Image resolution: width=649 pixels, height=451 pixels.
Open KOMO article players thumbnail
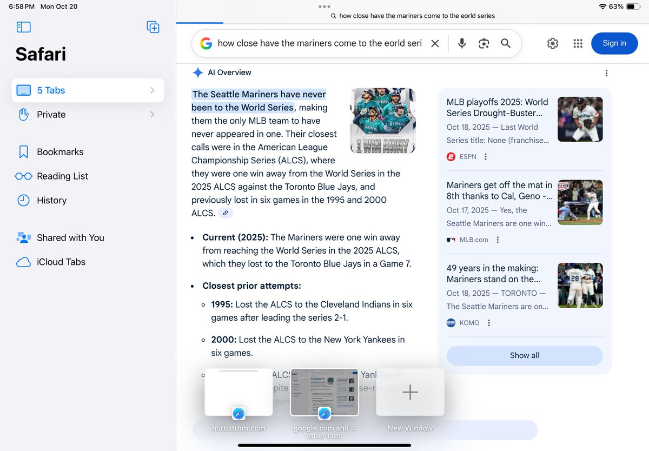click(580, 285)
